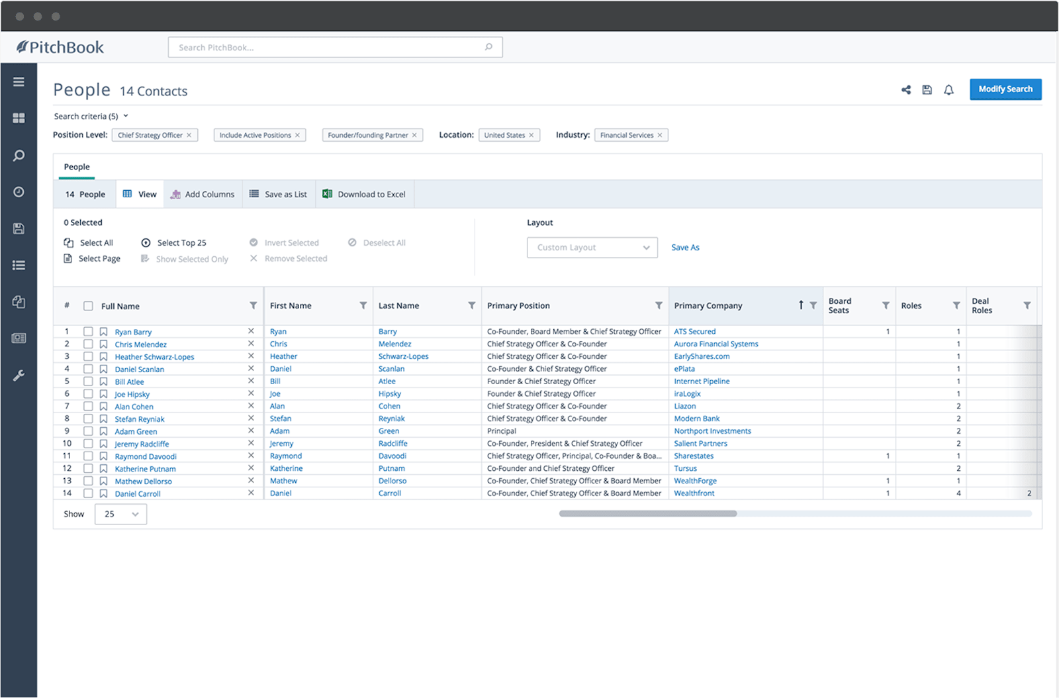
Task: Open Deal Roles column filter dropdown
Action: click(1027, 305)
